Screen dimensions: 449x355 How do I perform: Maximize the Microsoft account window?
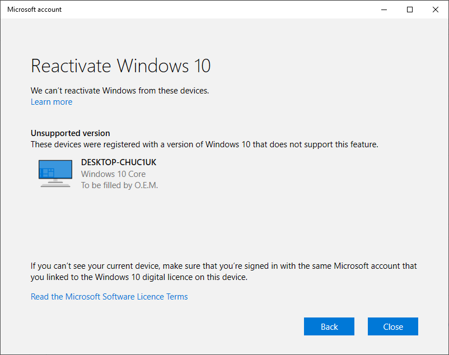point(410,10)
